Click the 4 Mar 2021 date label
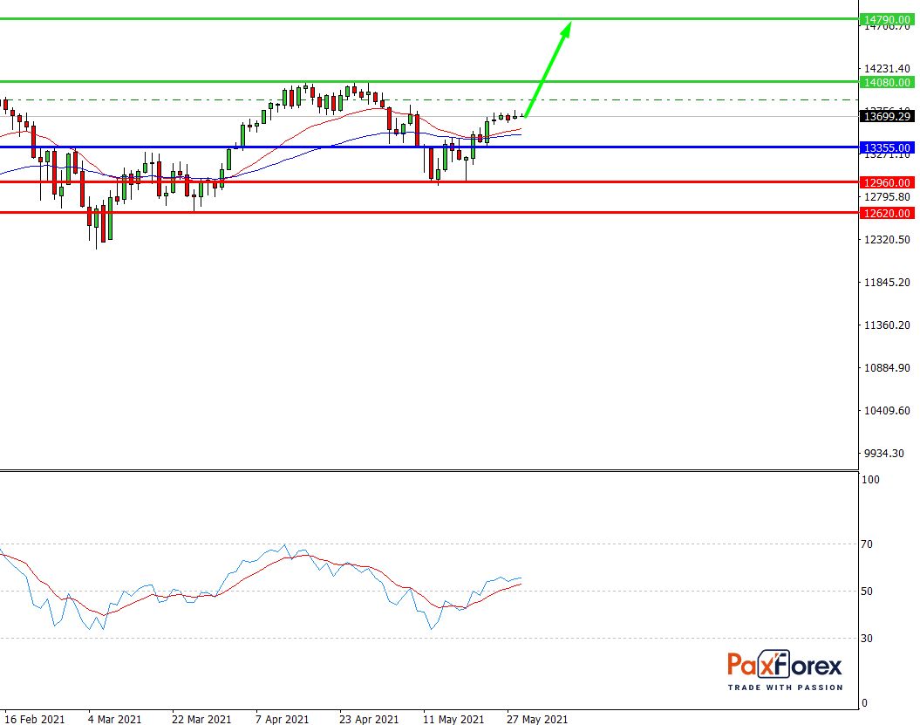This screenshot has width=920, height=725. pyautogui.click(x=115, y=719)
